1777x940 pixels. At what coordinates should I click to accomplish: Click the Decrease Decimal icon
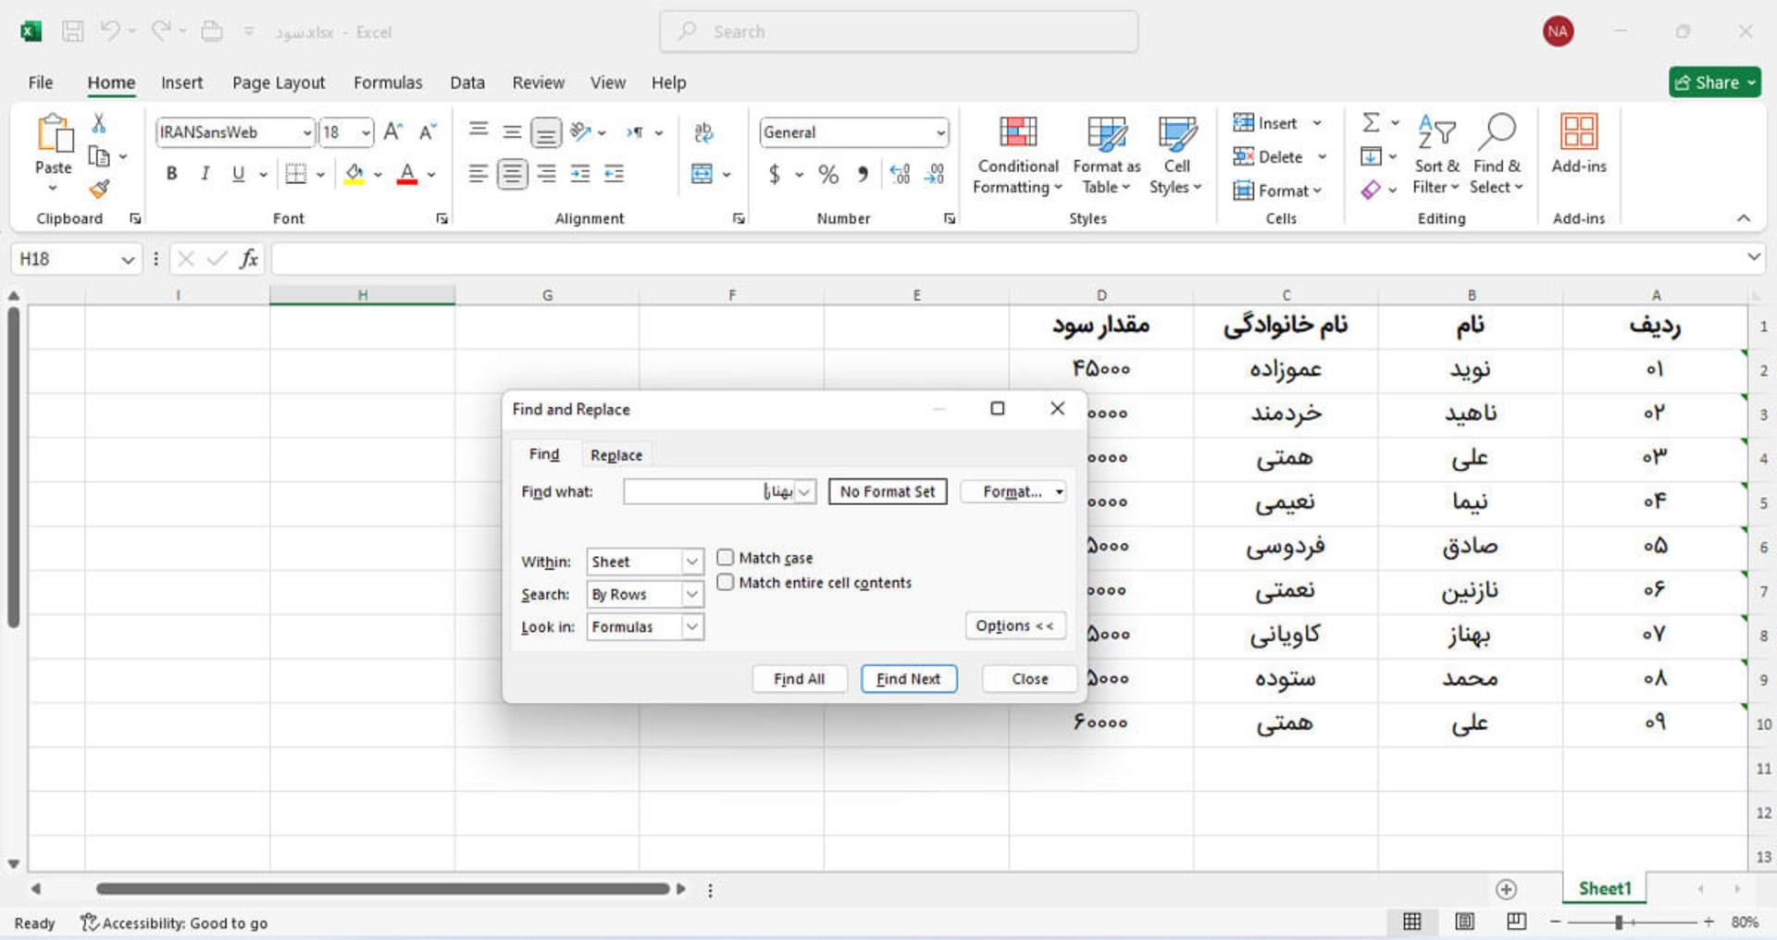coord(935,174)
